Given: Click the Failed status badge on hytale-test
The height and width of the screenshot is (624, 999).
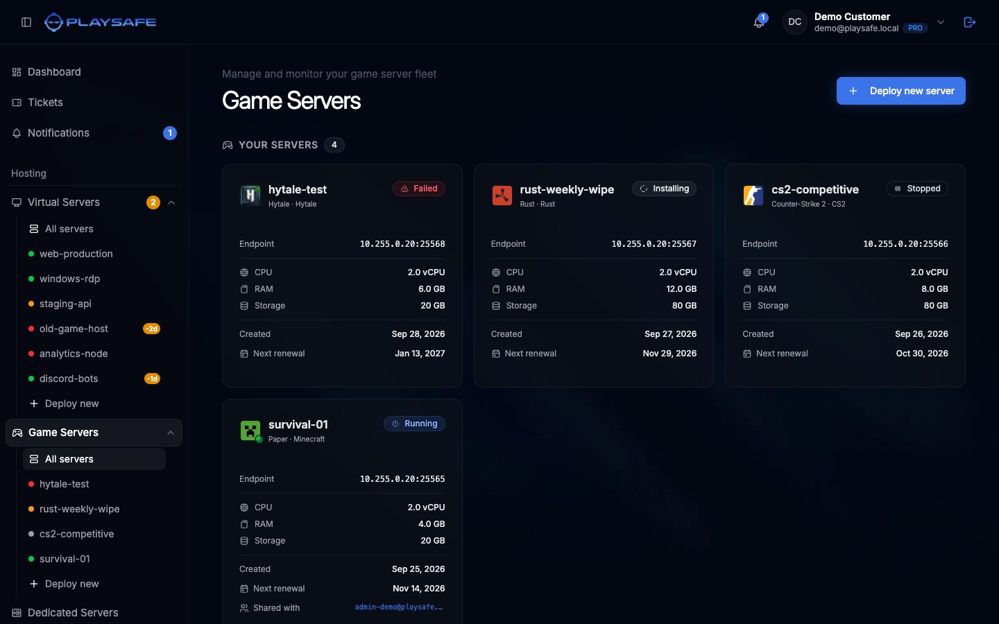Looking at the screenshot, I should pyautogui.click(x=419, y=189).
